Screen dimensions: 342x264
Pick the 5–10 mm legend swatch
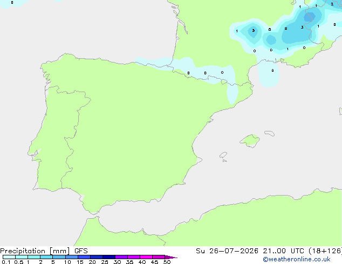point(59,257)
